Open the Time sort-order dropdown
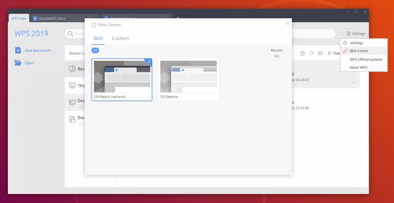Screen dimensions: 394x203 (334, 53)
